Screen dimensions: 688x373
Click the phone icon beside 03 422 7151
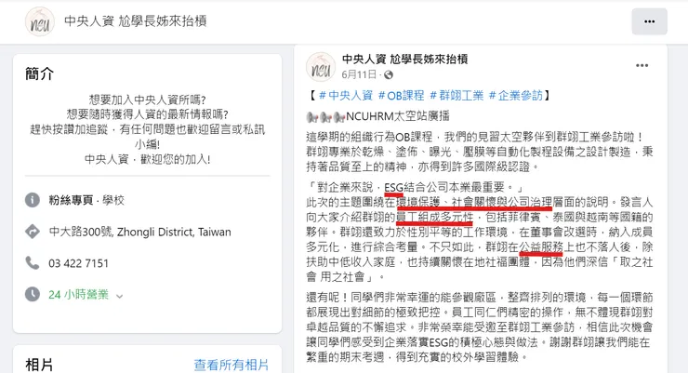point(33,262)
